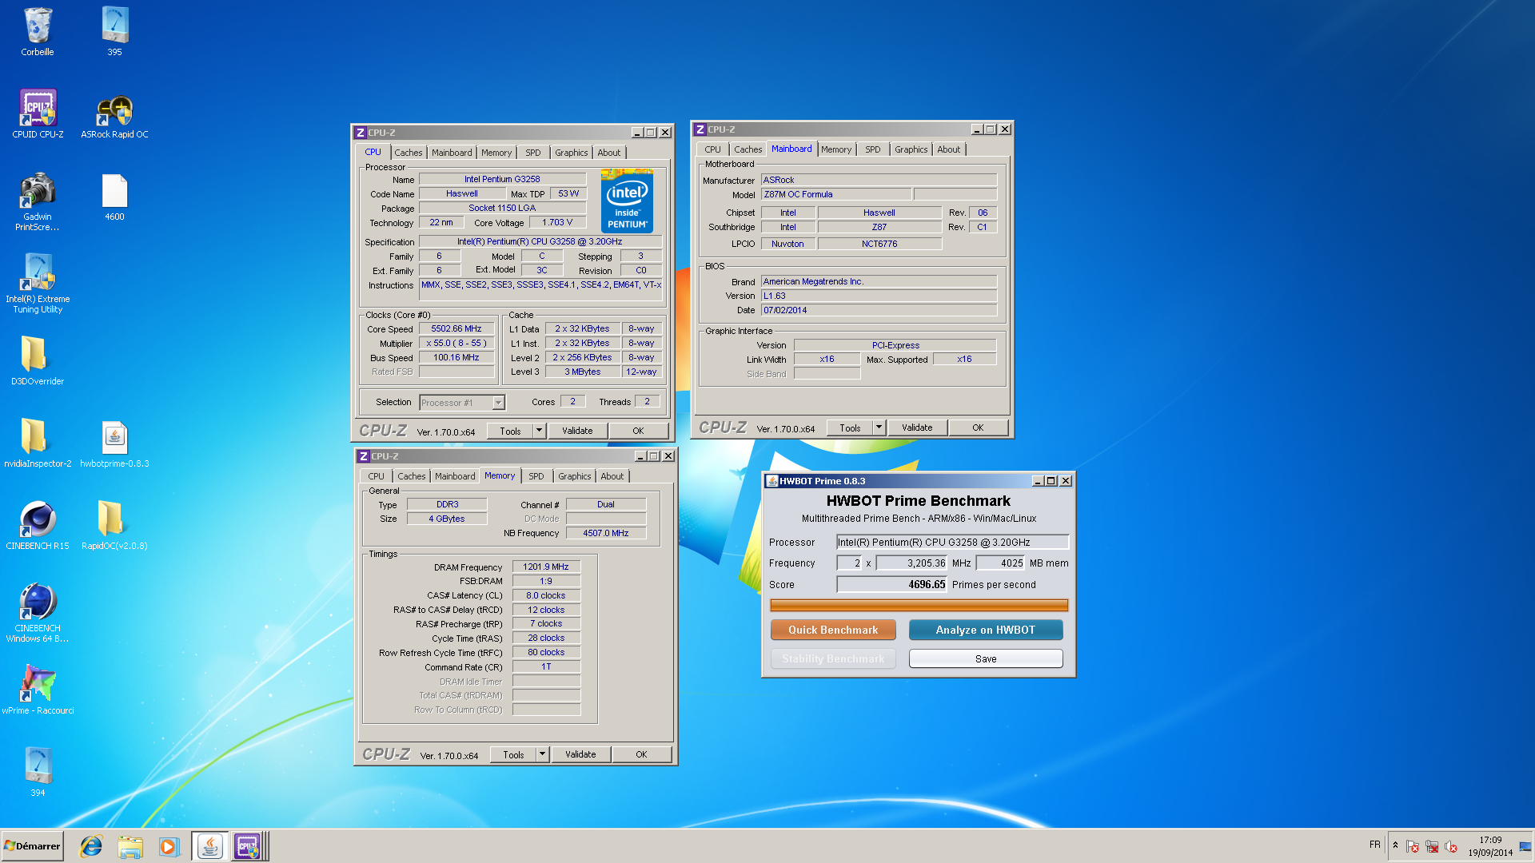Image resolution: width=1535 pixels, height=863 pixels.
Task: Click the Démarrer start button
Action: tap(32, 846)
